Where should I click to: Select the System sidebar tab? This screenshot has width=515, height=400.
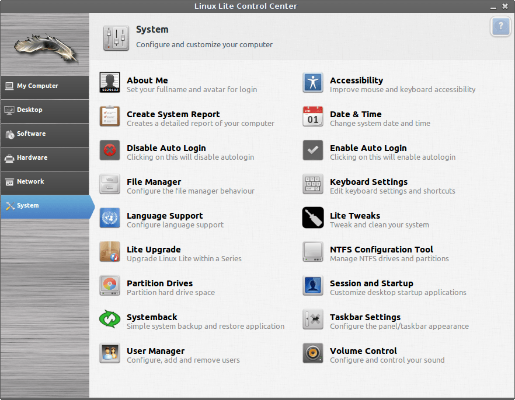coord(48,207)
